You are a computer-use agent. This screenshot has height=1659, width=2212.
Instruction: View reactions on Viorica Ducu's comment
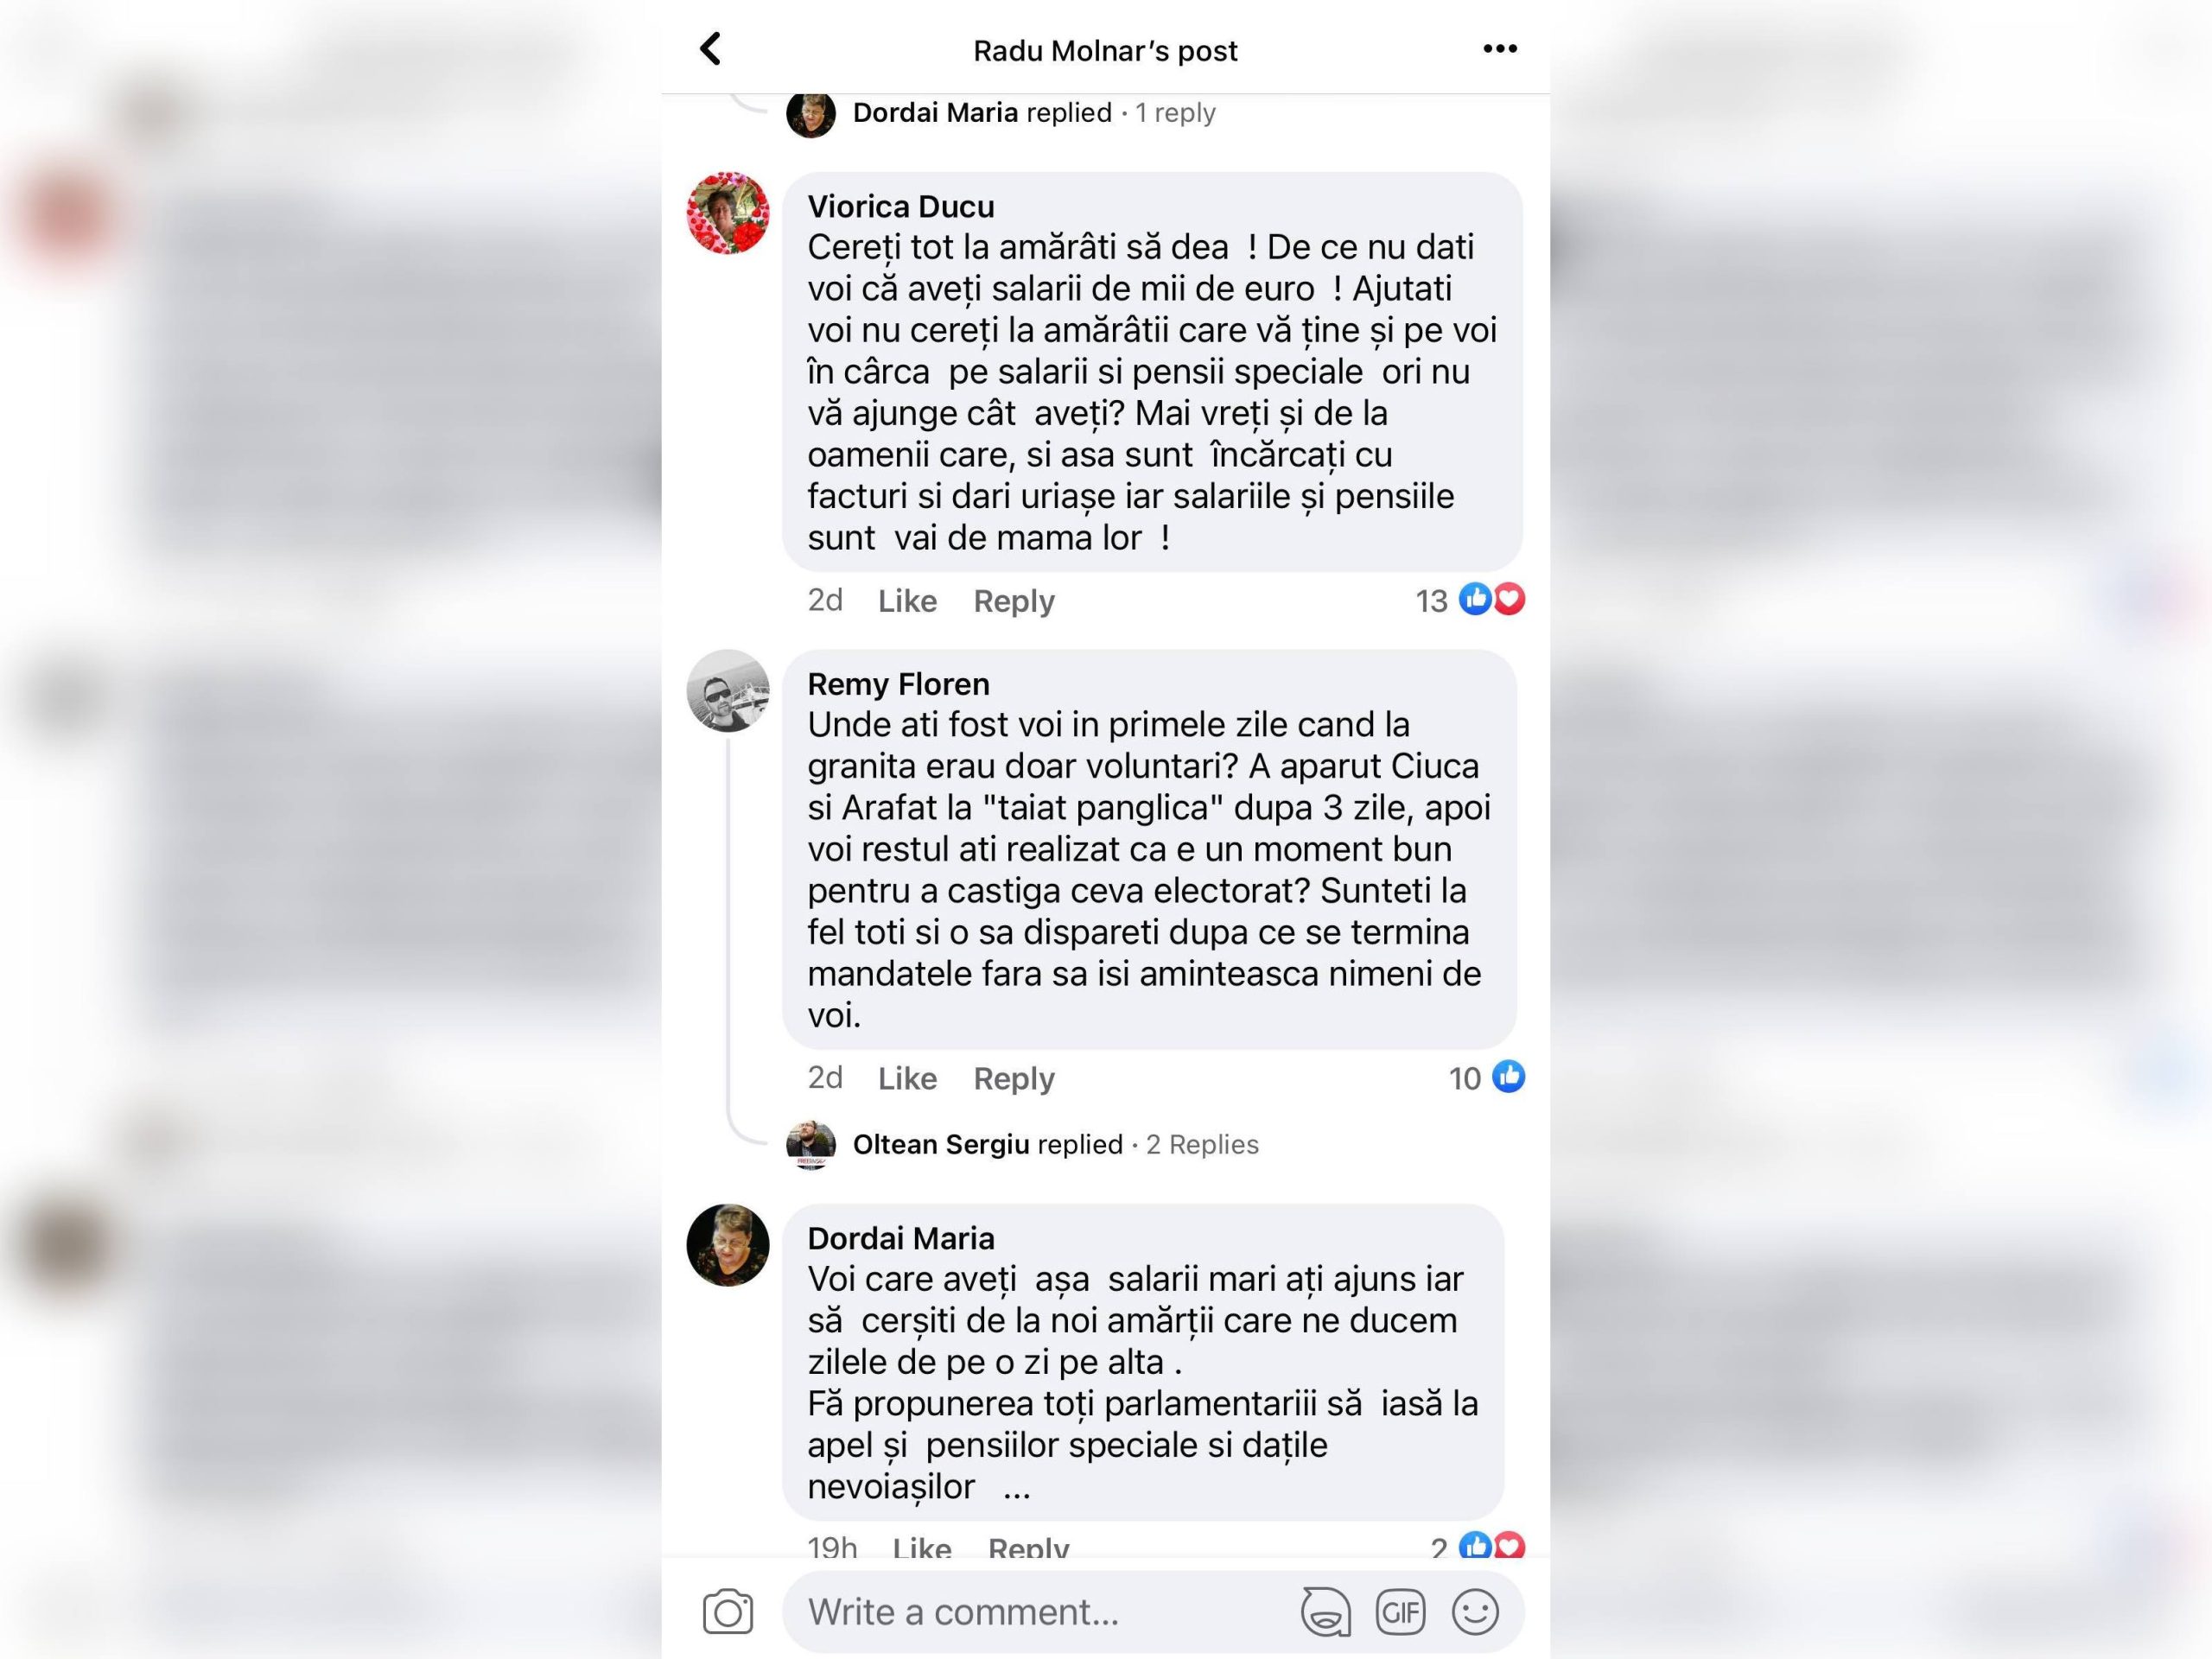[x=1470, y=600]
